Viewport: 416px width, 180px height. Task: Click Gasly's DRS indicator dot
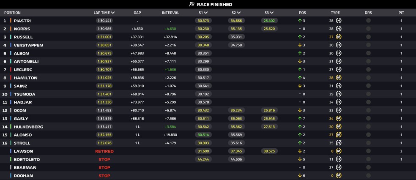point(368,118)
